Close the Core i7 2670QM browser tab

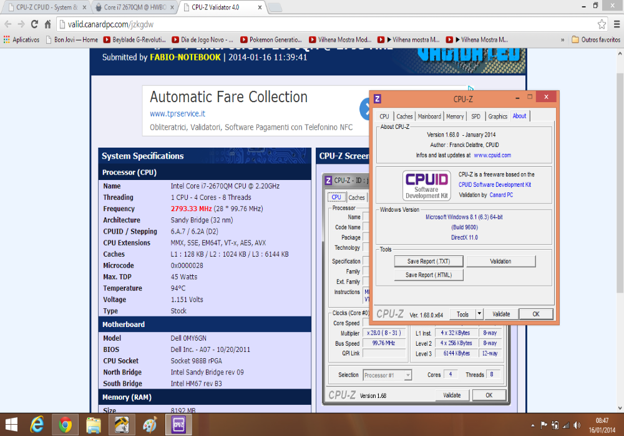(x=172, y=7)
